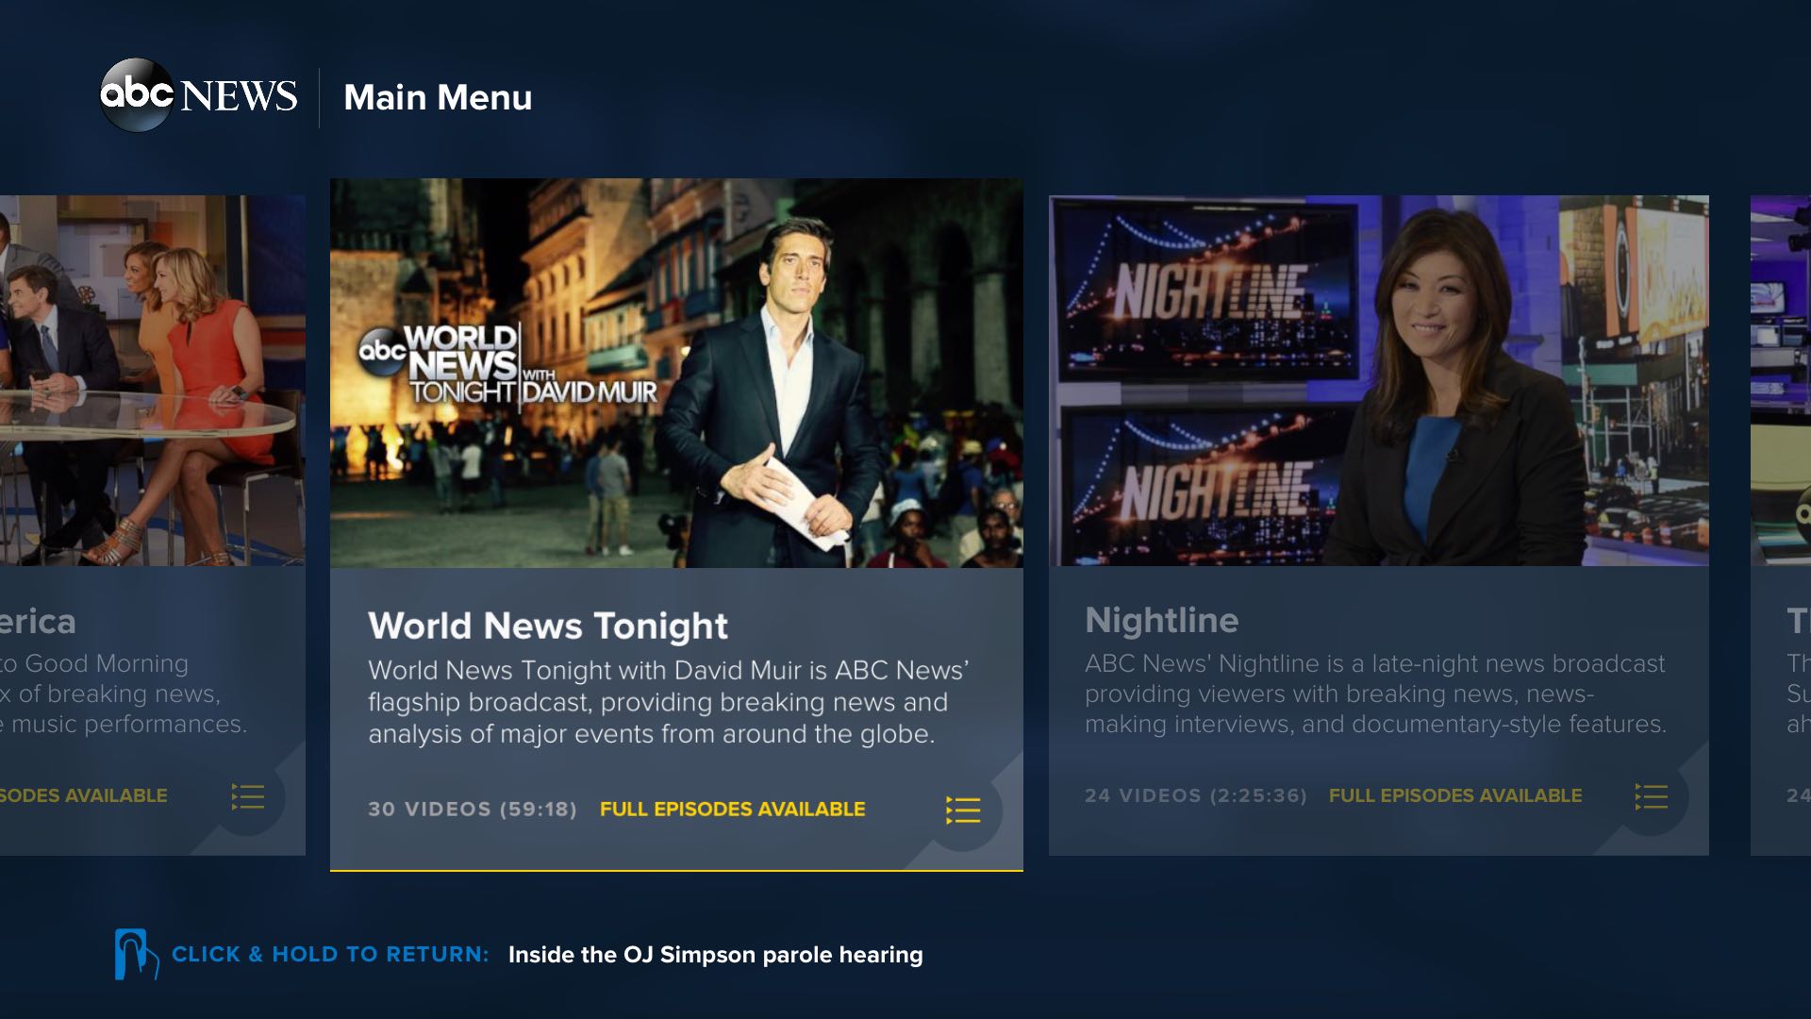1811x1019 pixels.
Task: Click the Nightline title
Action: tap(1162, 620)
